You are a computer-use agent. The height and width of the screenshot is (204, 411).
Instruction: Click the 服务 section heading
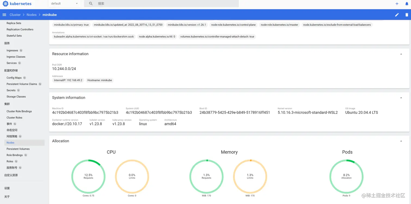coord(7,43)
